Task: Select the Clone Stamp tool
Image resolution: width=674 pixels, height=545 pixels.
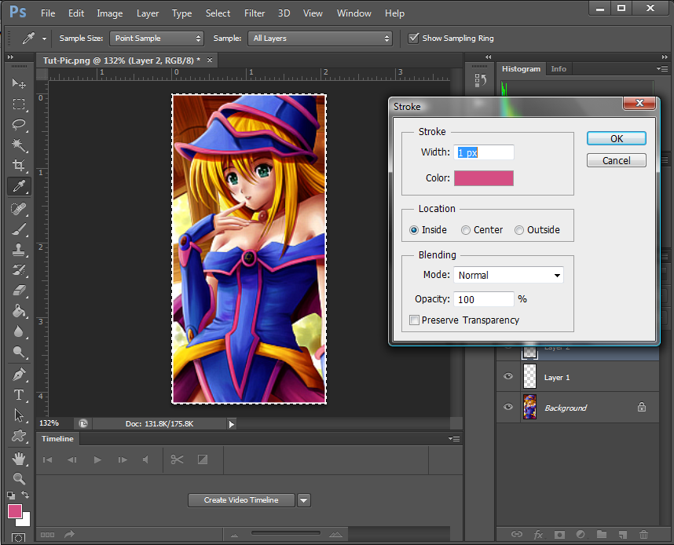Action: click(19, 250)
